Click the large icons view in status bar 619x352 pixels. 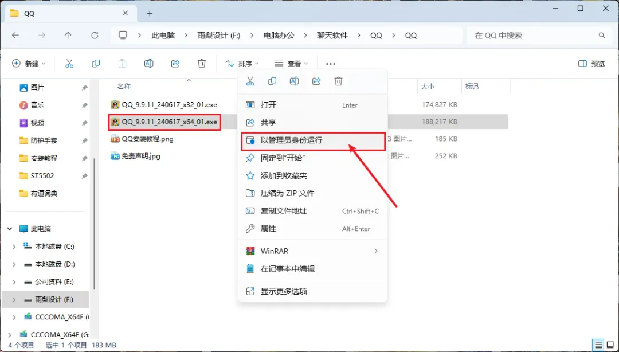coord(610,345)
